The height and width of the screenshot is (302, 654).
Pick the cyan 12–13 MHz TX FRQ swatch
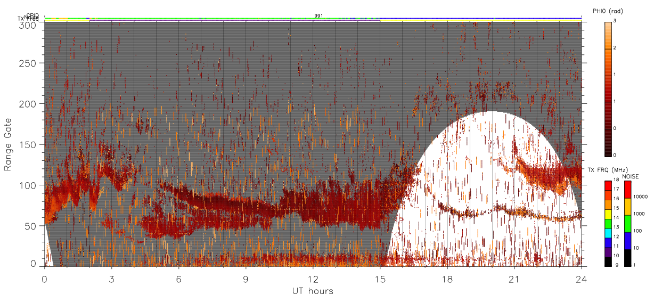pos(608,233)
